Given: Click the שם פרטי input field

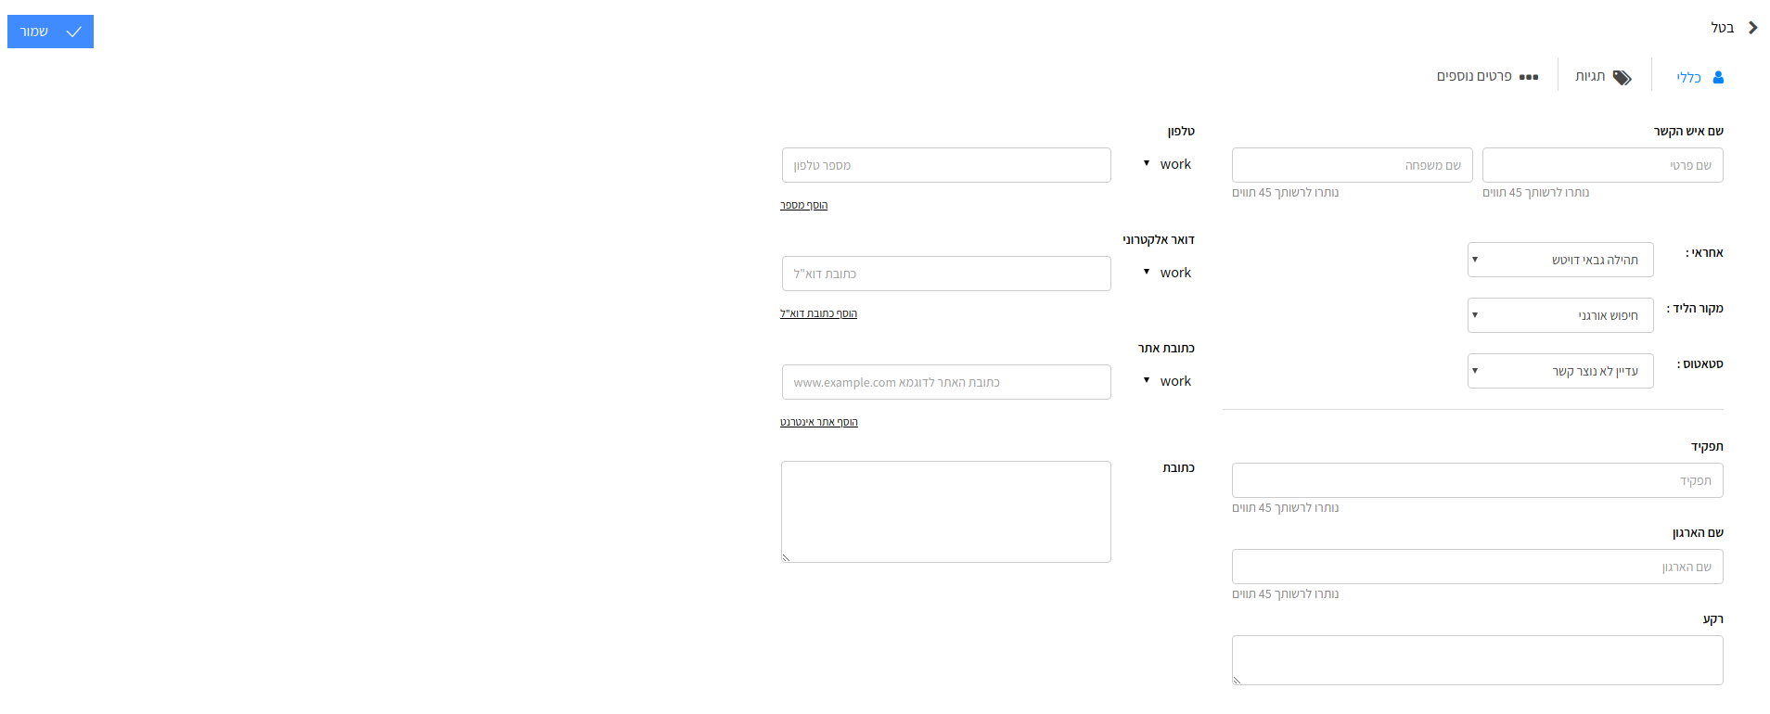Looking at the screenshot, I should pos(1603,165).
